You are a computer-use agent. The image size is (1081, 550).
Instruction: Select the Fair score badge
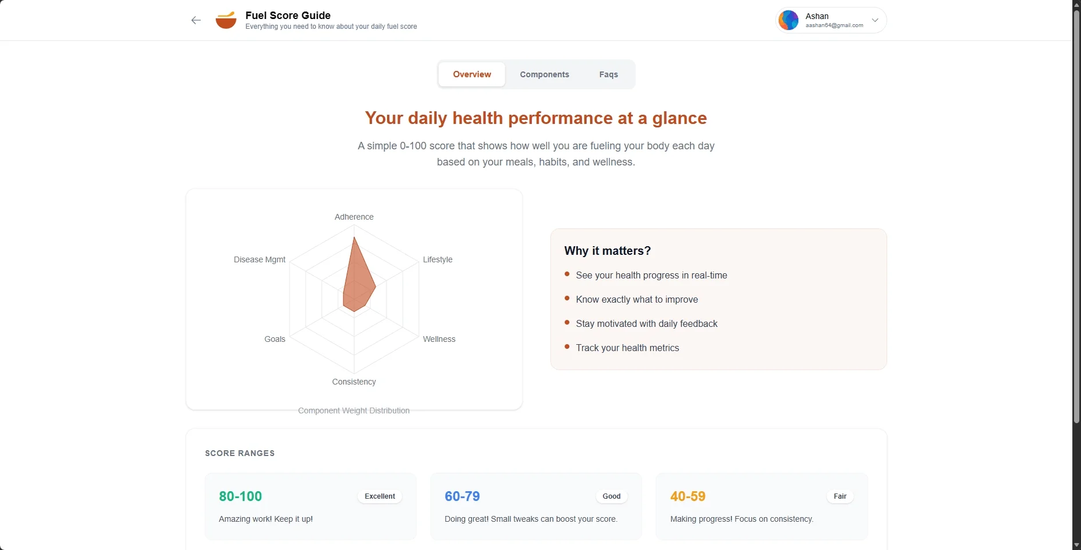(x=840, y=496)
